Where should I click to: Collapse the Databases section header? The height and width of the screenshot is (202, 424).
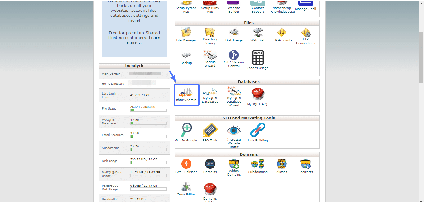(x=247, y=82)
